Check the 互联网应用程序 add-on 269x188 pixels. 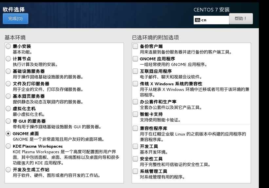135,71
